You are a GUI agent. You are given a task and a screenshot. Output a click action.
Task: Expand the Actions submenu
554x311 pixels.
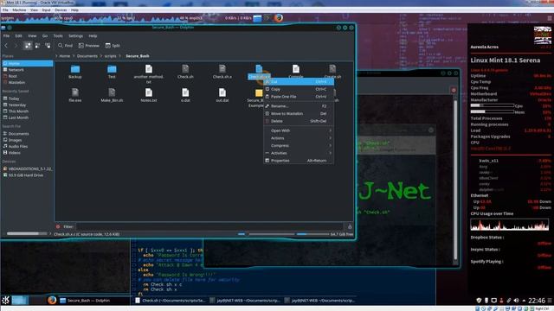[299, 138]
